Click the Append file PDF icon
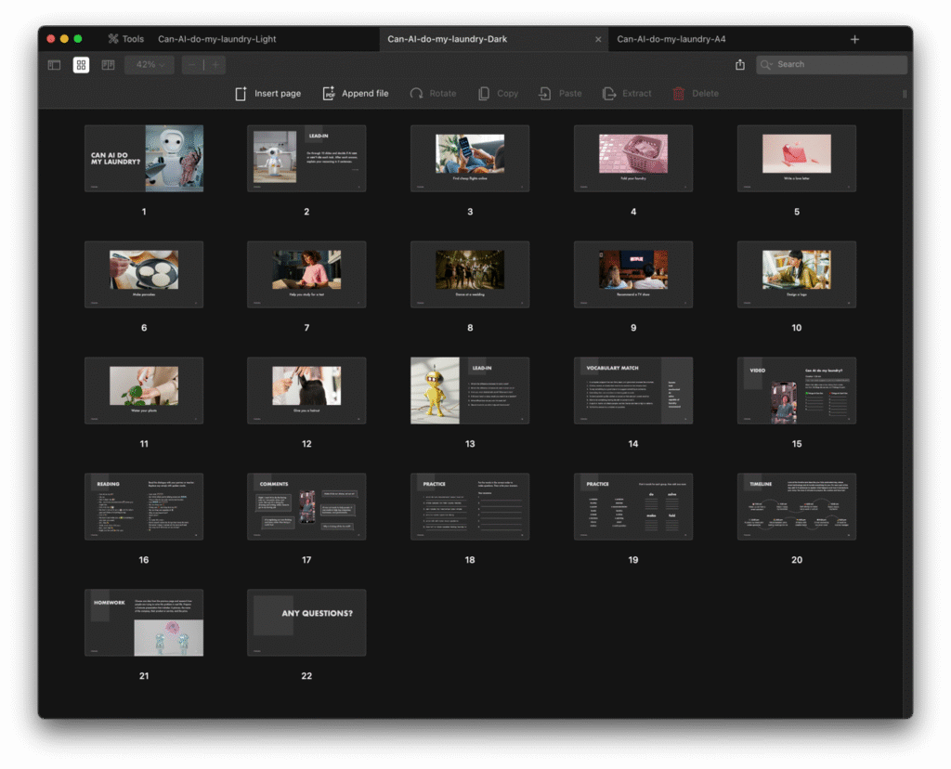This screenshot has width=951, height=769. click(329, 94)
